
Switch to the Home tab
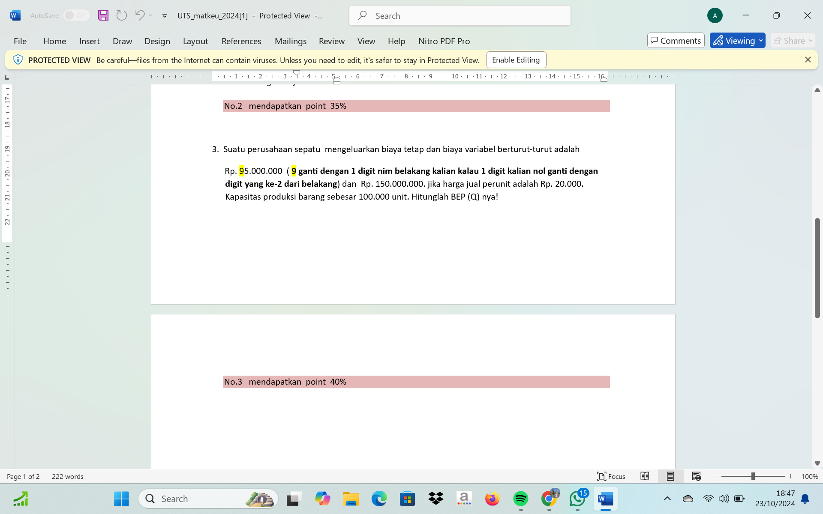[x=54, y=41]
